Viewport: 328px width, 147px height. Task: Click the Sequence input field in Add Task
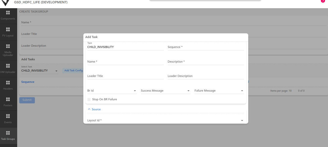coord(206,47)
